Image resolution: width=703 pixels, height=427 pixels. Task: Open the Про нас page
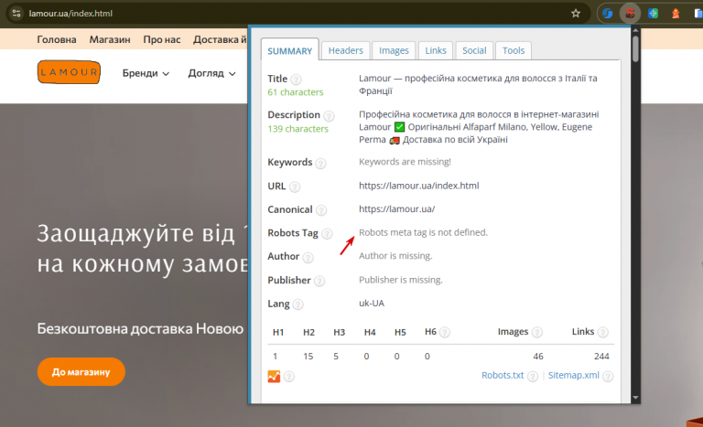pyautogui.click(x=162, y=39)
